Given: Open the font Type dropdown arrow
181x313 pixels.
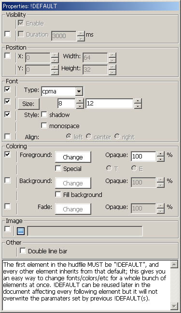Looking at the screenshot, I should pos(79,91).
